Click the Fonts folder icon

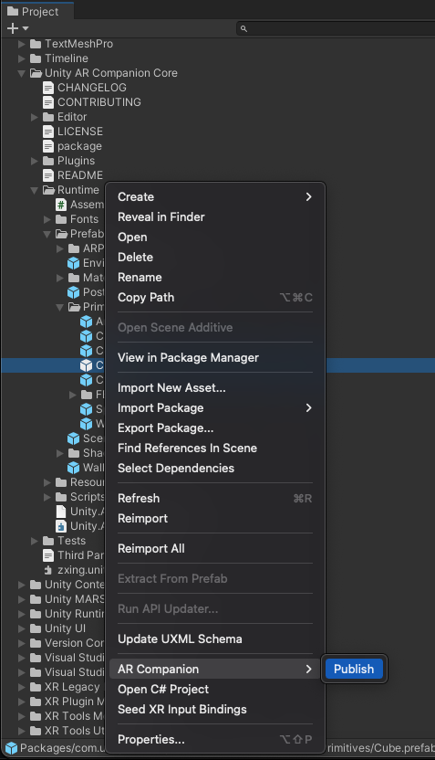point(61,219)
